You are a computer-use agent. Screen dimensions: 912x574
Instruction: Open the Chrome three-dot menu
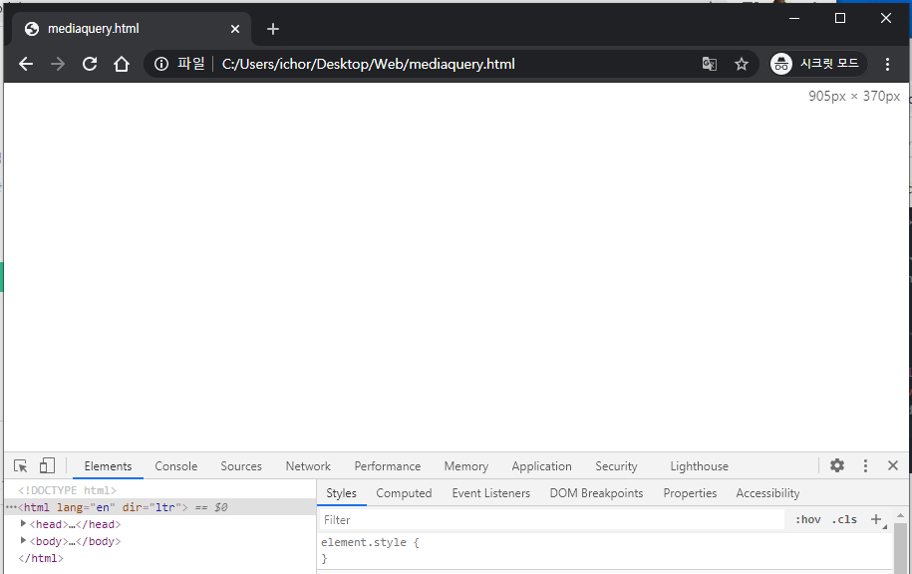pyautogui.click(x=887, y=64)
